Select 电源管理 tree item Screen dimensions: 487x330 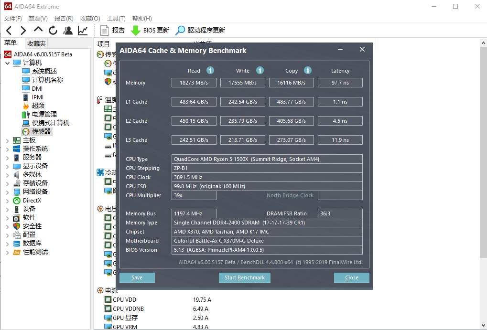[x=40, y=114]
